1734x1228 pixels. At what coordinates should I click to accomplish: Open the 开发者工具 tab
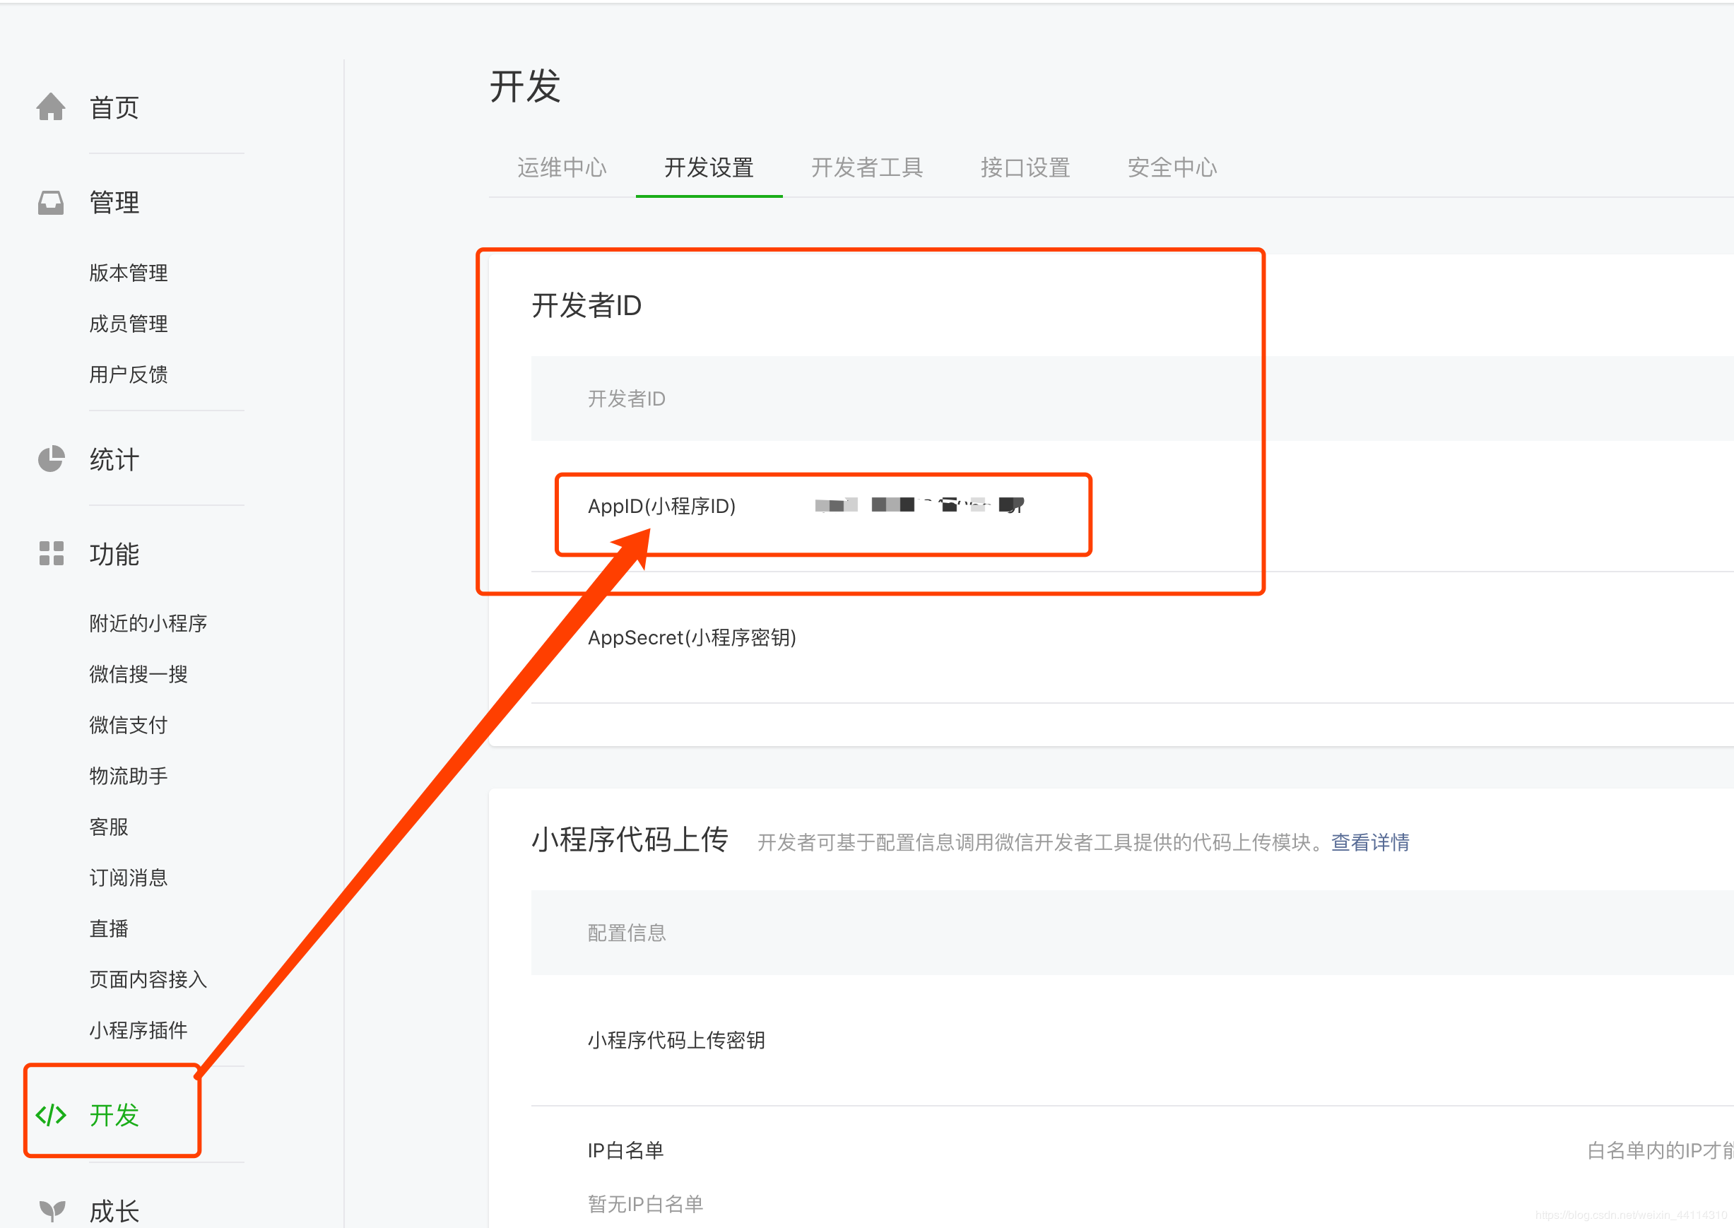866,167
